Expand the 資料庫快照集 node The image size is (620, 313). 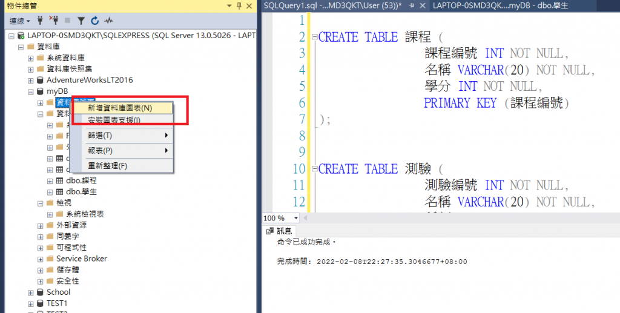coord(30,70)
